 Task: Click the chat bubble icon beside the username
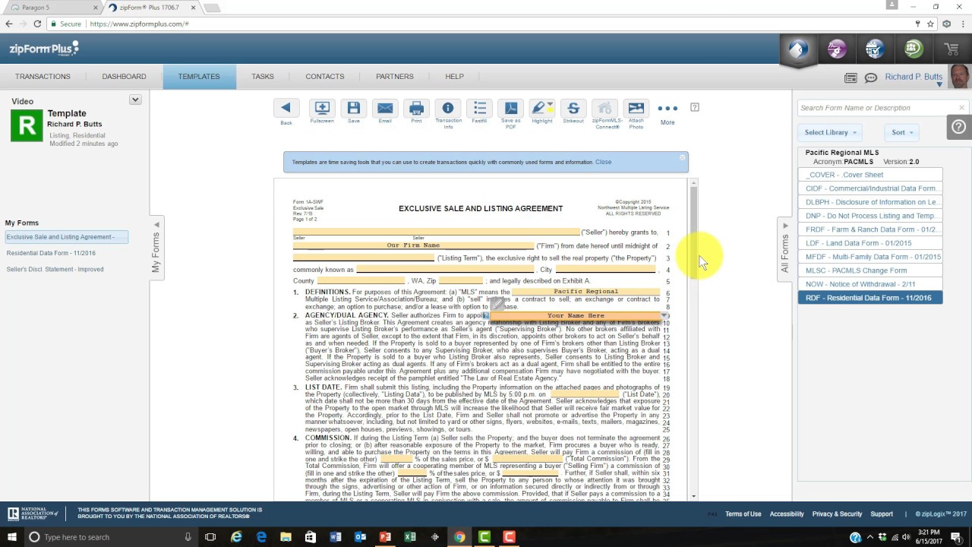[x=871, y=77]
